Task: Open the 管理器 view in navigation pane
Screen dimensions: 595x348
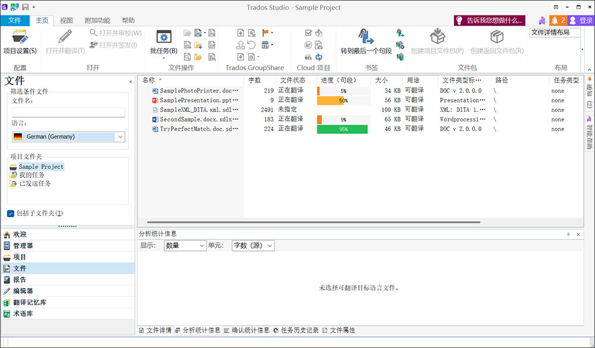Action: pos(68,246)
